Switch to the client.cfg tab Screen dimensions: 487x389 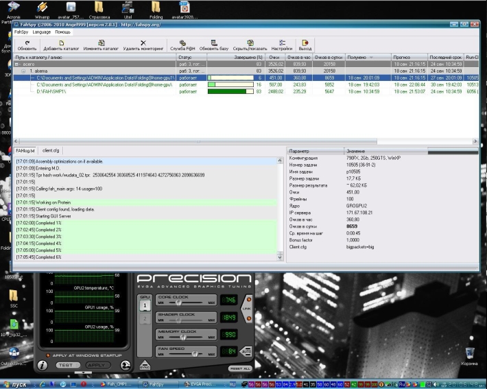click(51, 151)
